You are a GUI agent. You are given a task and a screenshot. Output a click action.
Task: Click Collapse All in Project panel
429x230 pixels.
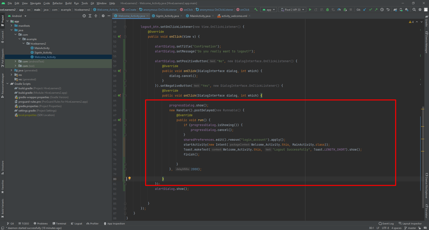tap(96, 16)
